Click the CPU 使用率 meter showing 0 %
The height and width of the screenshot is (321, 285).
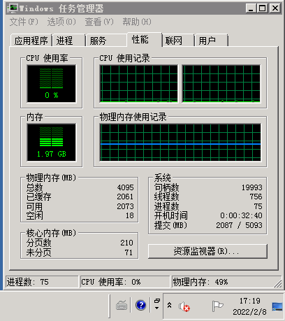point(52,83)
